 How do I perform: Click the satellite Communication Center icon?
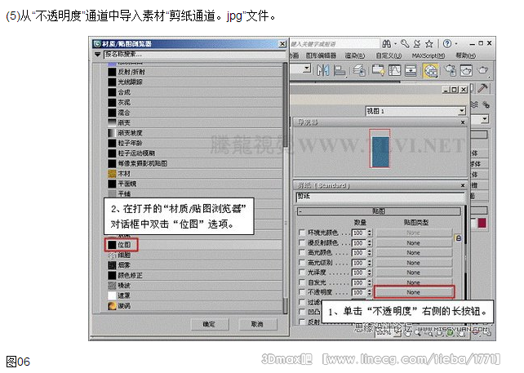[x=417, y=44]
